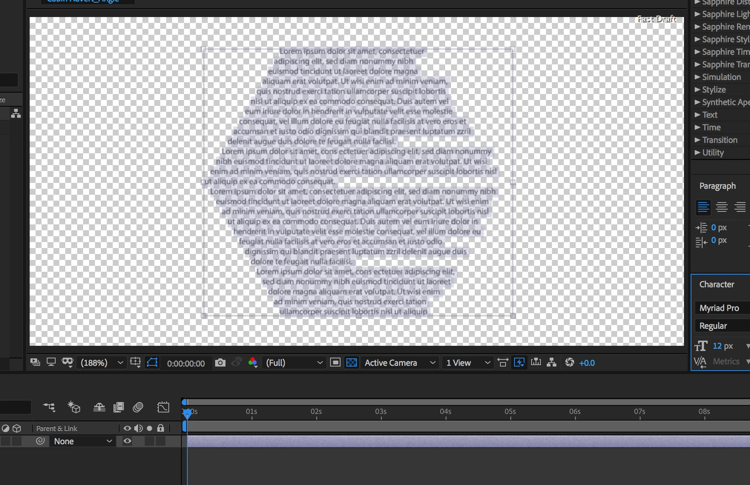The height and width of the screenshot is (485, 750).
Task: Click the audio speaker column header icon
Action: [138, 428]
